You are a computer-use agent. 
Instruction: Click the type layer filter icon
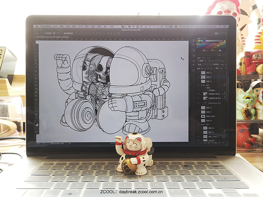pyautogui.click(x=216, y=61)
